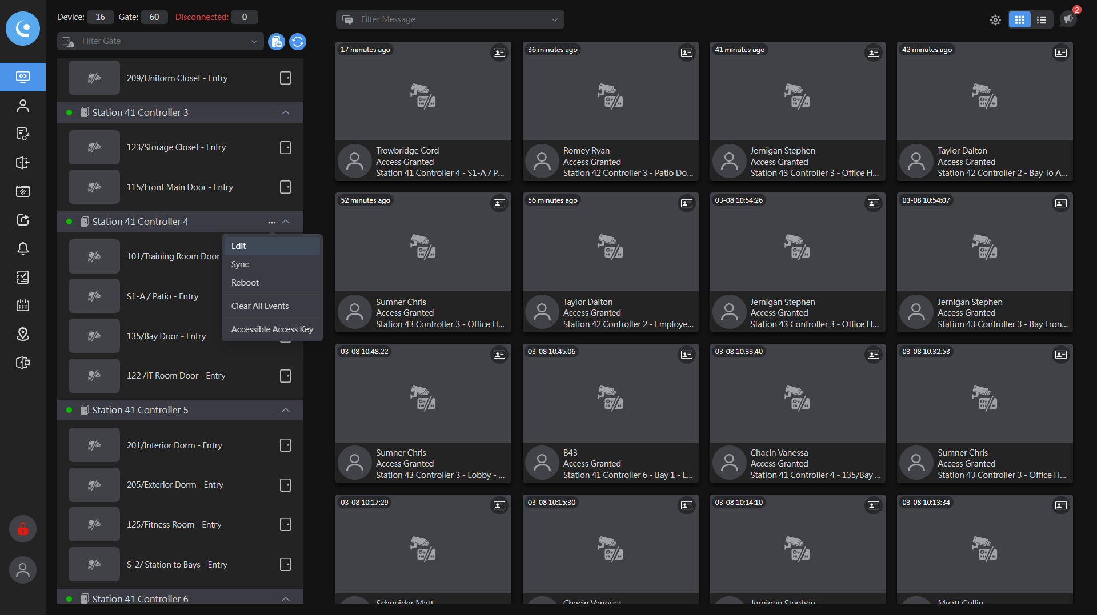This screenshot has height=615, width=1097.
Task: Toggle door icon for 209/Uniform Closet - Entry
Action: [285, 78]
